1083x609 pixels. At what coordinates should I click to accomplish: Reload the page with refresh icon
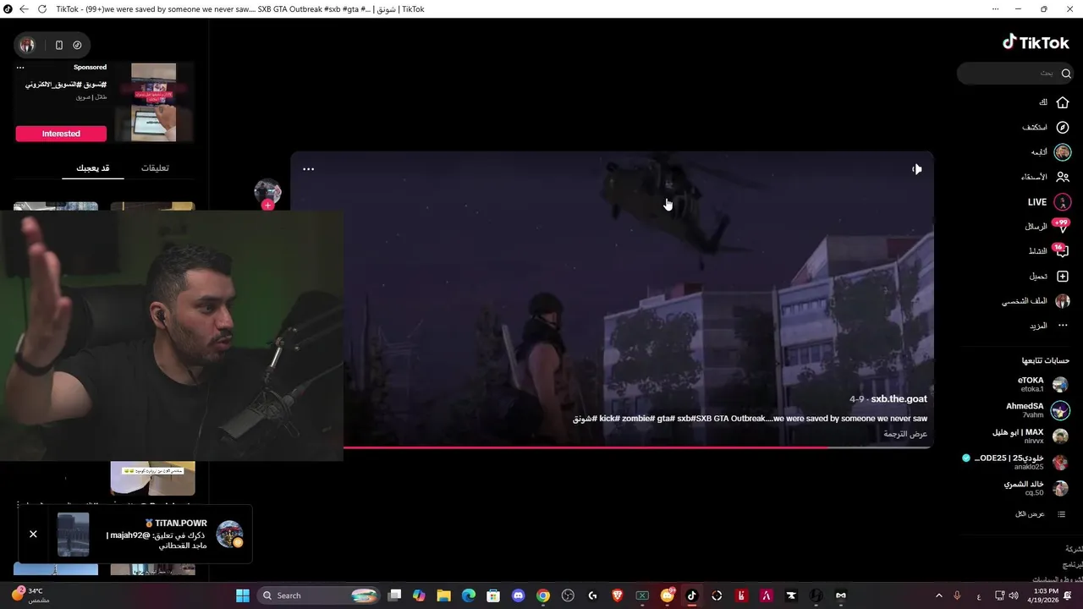42,9
